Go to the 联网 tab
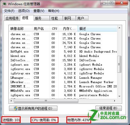This screenshot has width=130, height=125. [x=69, y=18]
